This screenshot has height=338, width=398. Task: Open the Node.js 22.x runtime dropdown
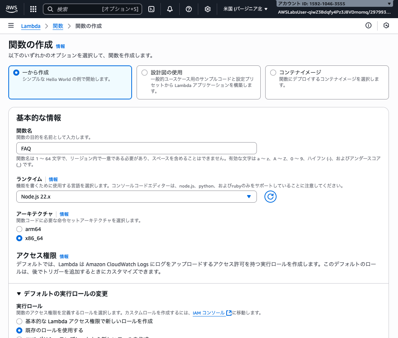pyautogui.click(x=136, y=197)
